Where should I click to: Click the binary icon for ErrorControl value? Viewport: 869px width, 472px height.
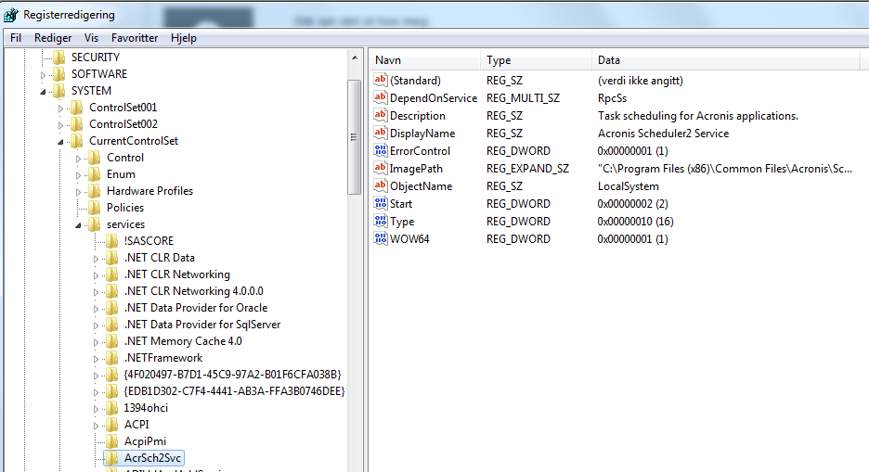(x=381, y=150)
